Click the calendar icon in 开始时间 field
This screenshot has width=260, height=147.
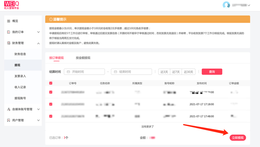[68, 72]
